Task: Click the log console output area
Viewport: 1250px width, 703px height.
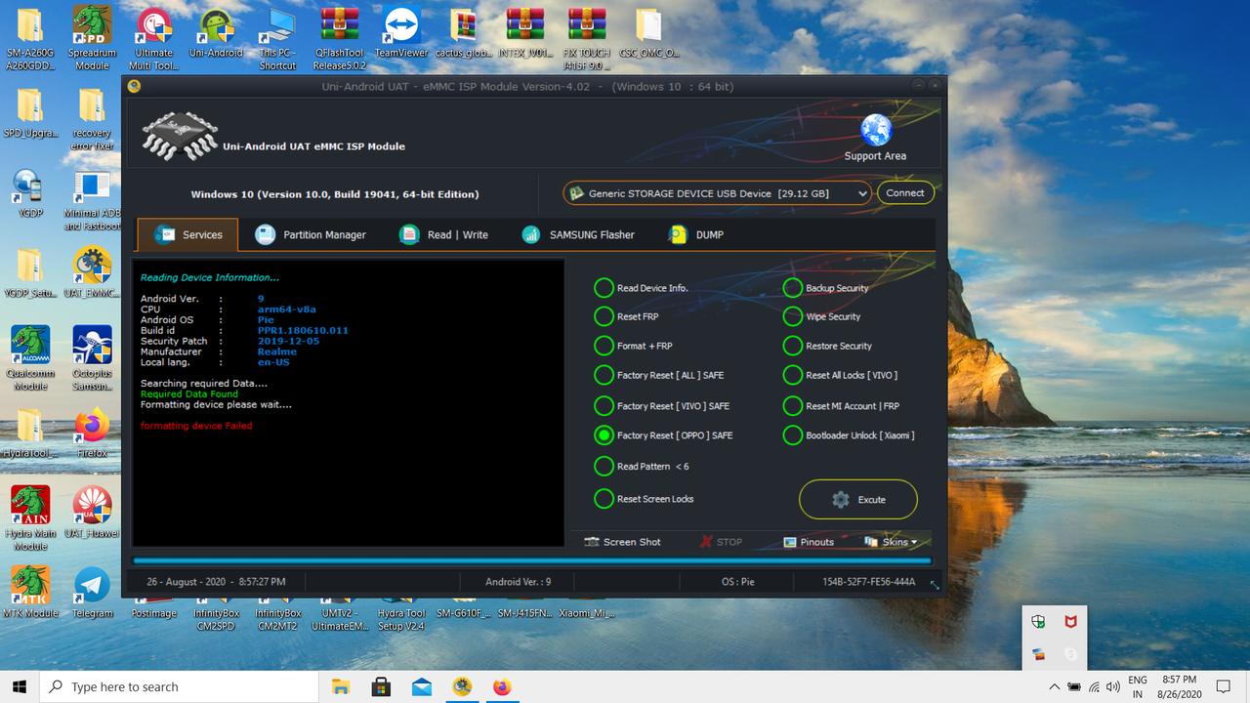Action: pos(349,403)
